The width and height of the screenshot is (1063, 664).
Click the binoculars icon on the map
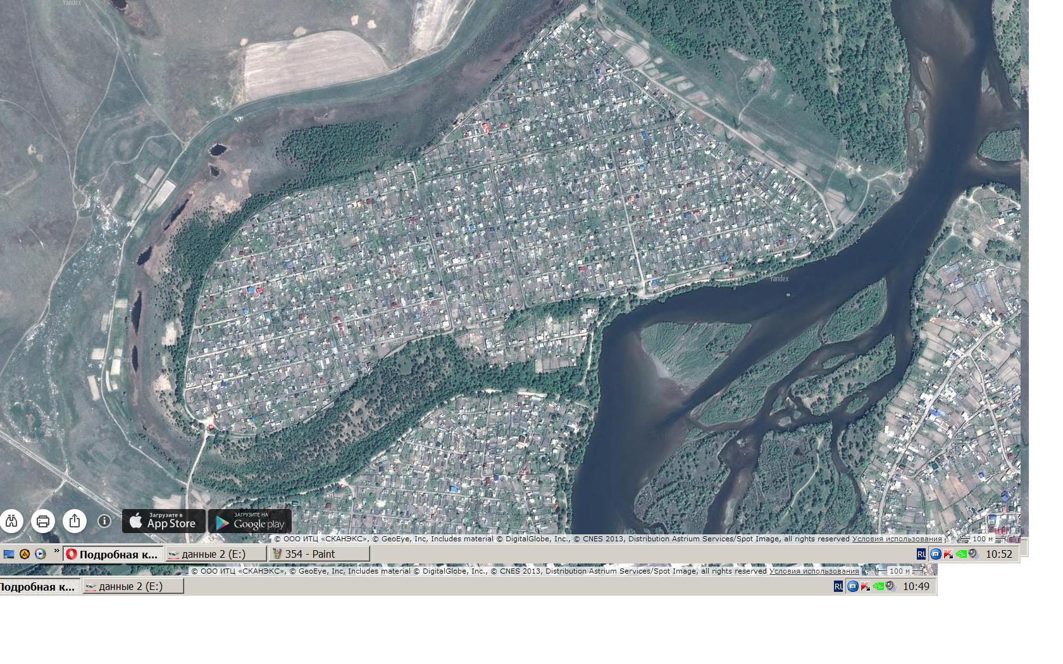tap(11, 521)
